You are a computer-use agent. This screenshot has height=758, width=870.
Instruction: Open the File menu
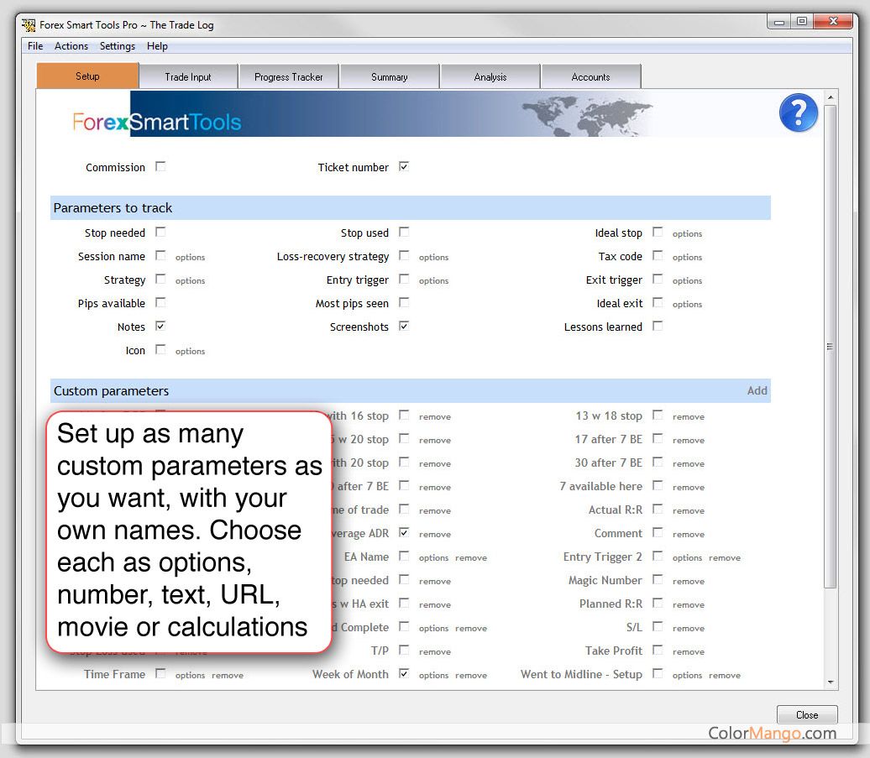35,46
